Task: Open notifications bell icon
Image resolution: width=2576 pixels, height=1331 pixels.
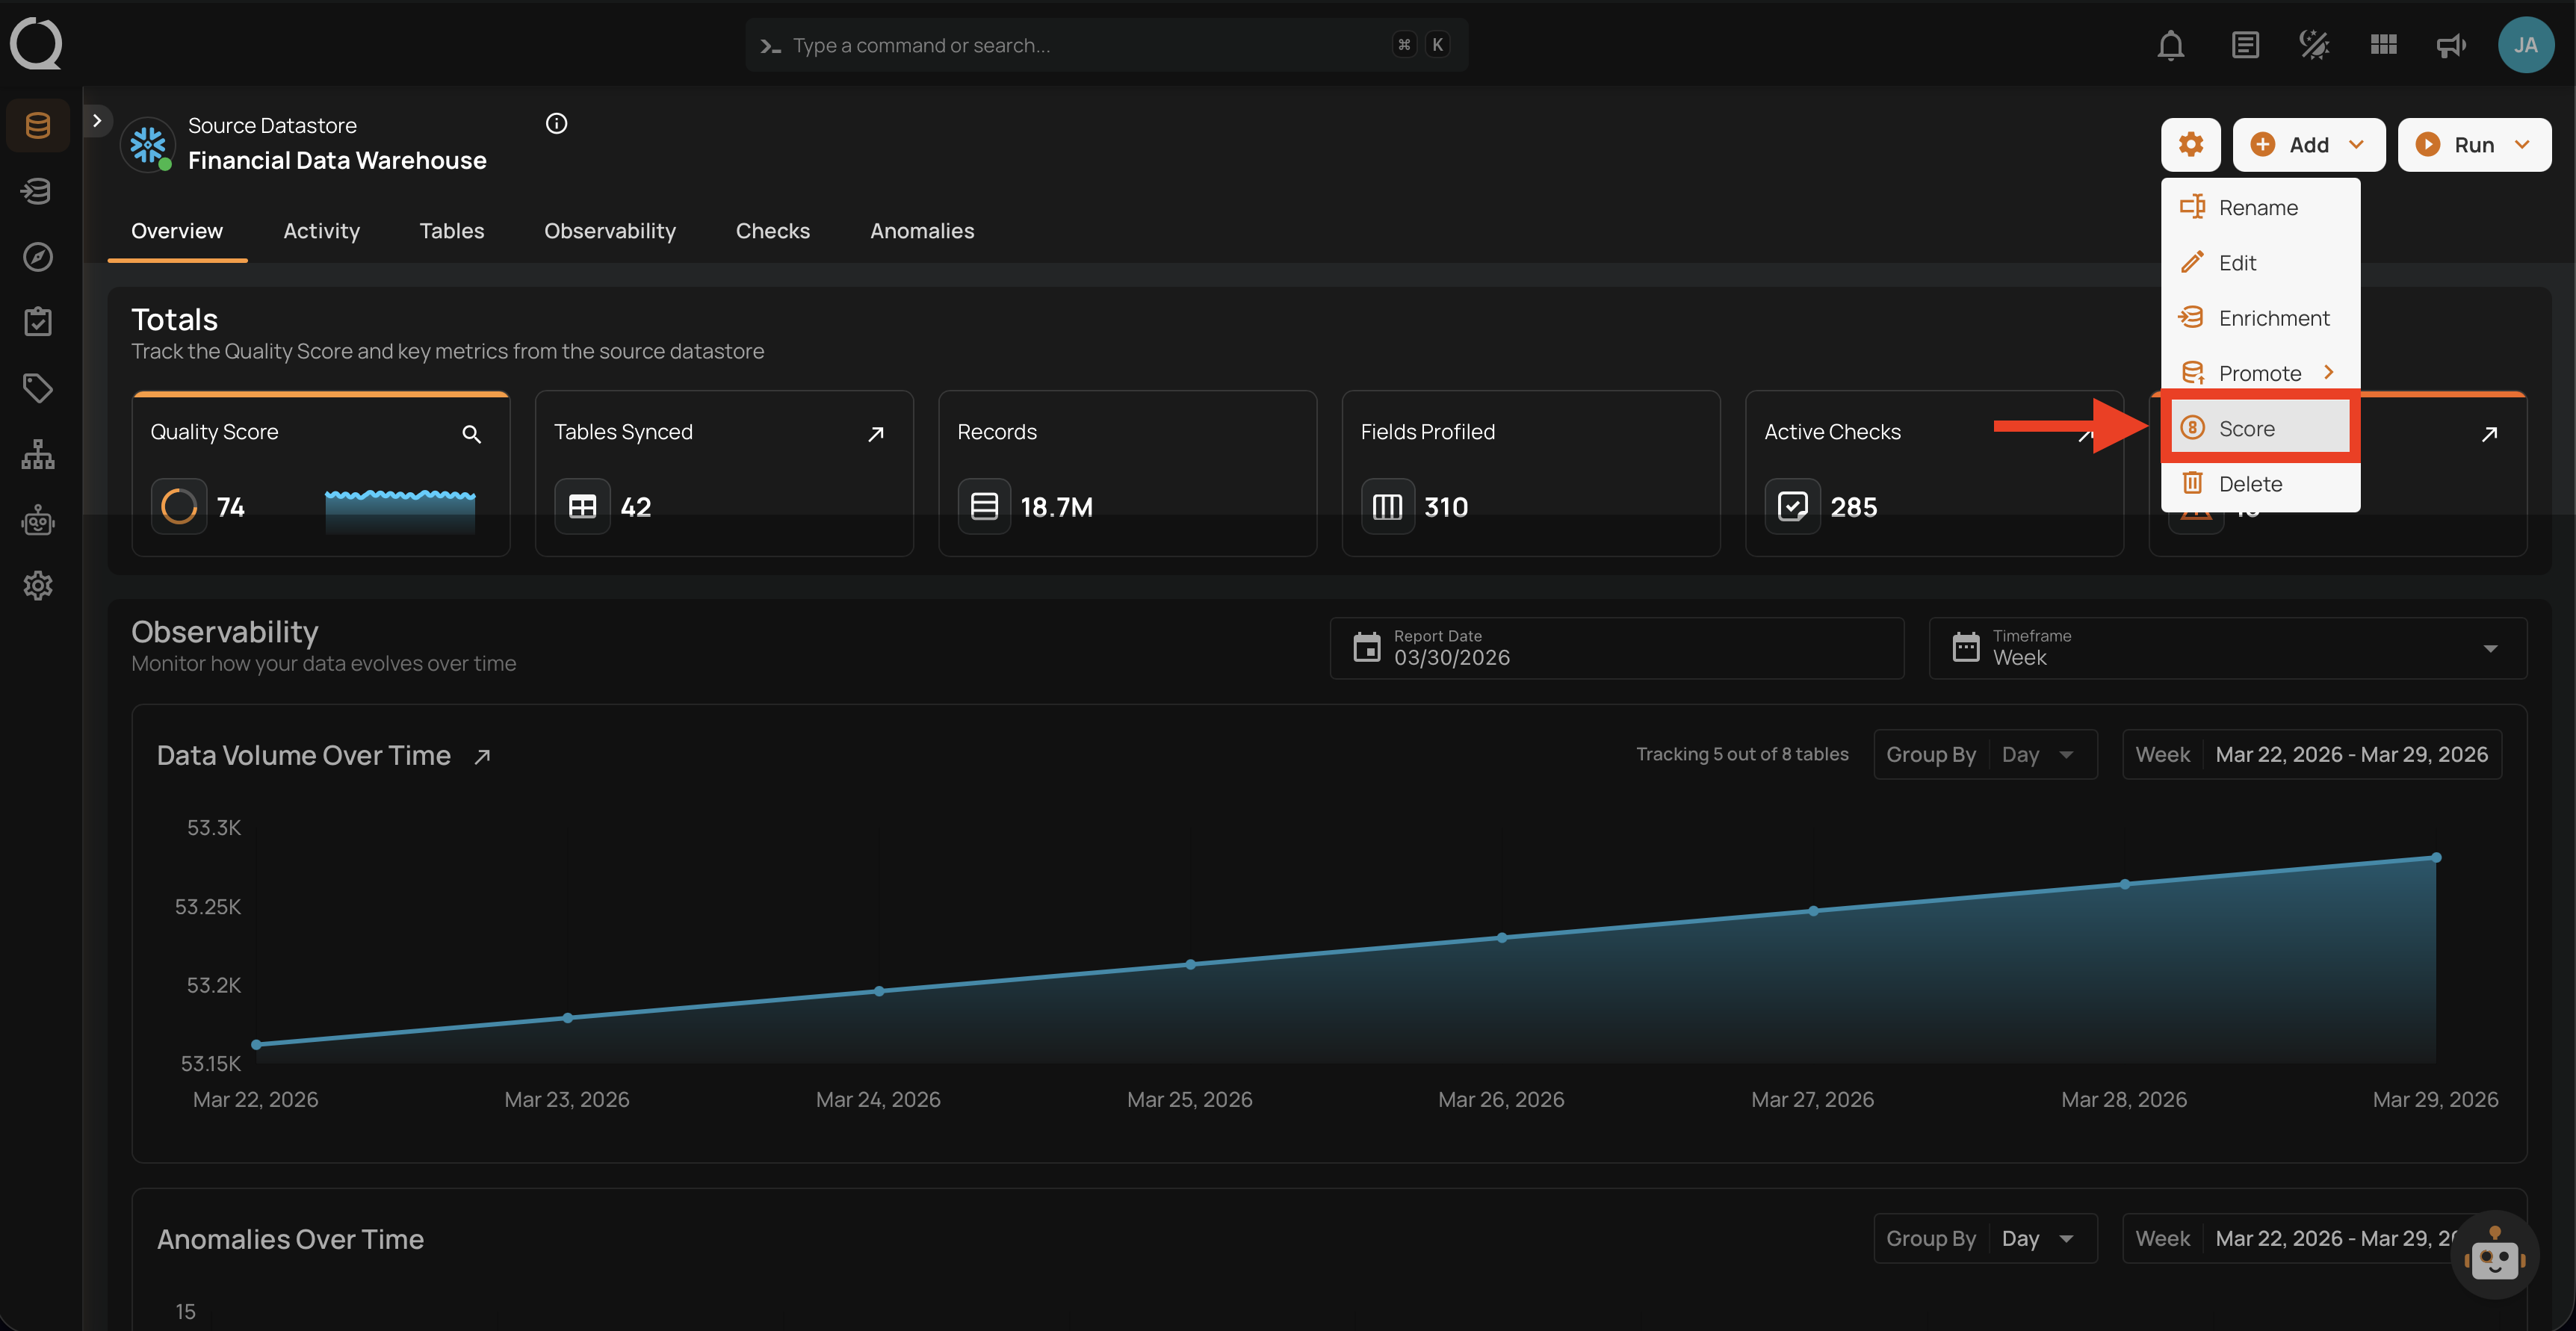Action: pos(2170,45)
